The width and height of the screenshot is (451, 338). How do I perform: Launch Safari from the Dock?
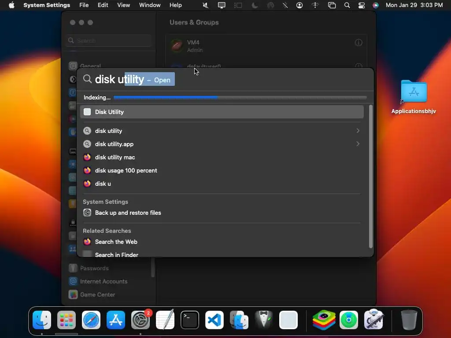tap(91, 320)
